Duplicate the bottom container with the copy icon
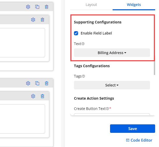The height and width of the screenshot is (147, 159). (37, 83)
